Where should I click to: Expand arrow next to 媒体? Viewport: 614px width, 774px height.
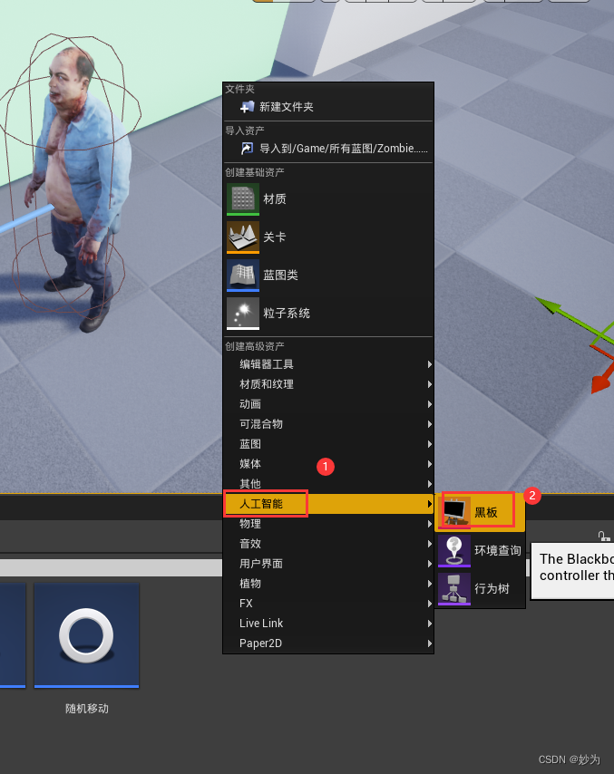tap(429, 464)
